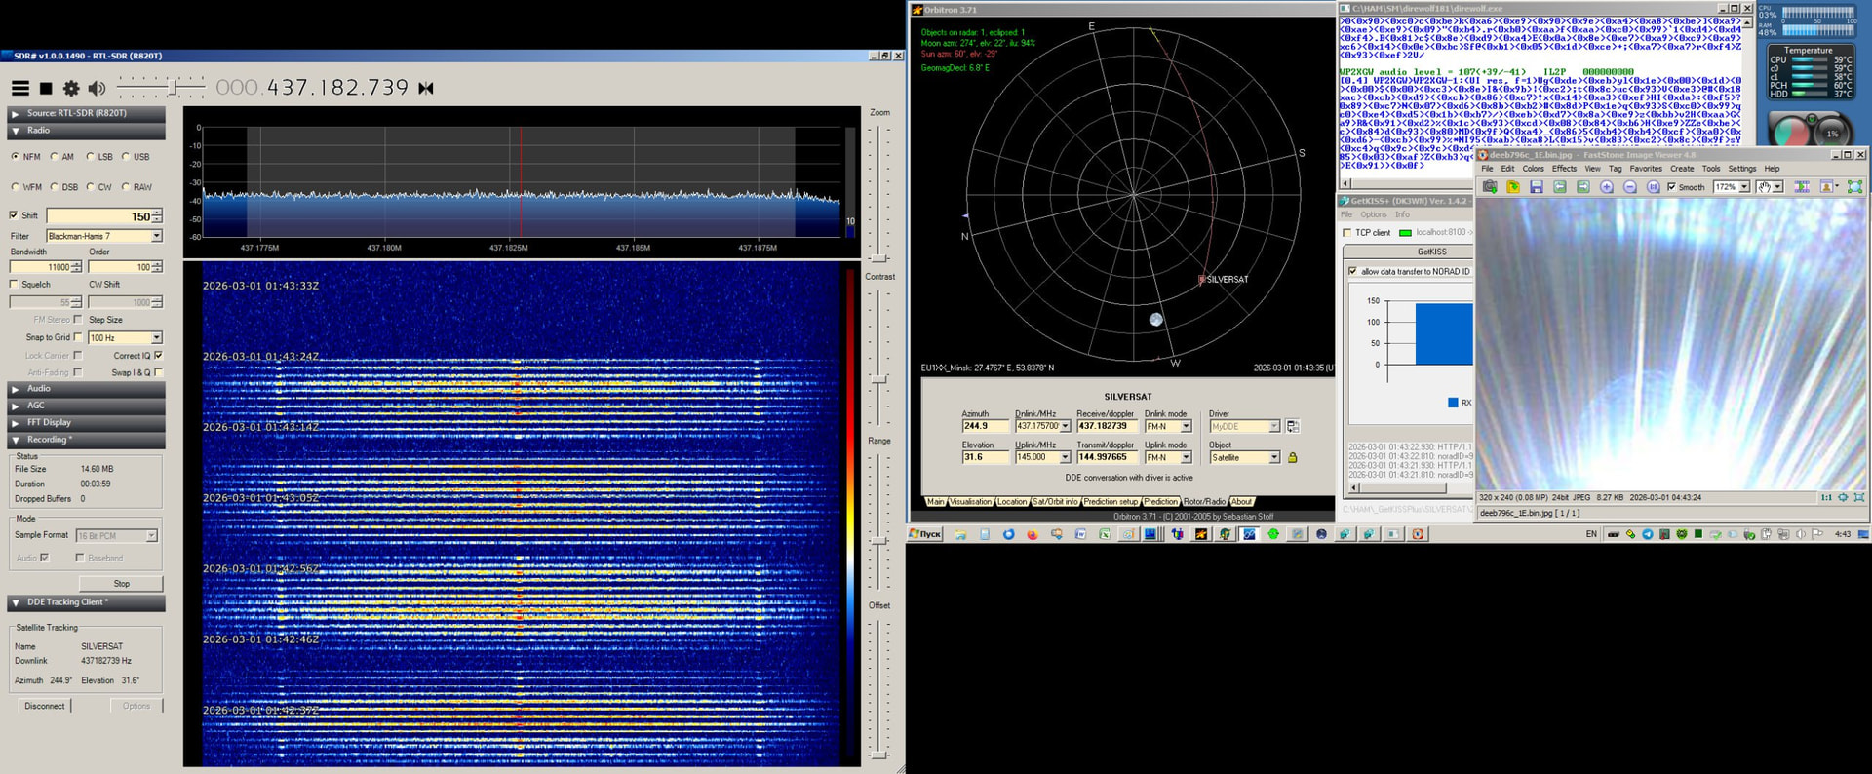Click the recording Stop button
The height and width of the screenshot is (774, 1872).
coord(121,584)
